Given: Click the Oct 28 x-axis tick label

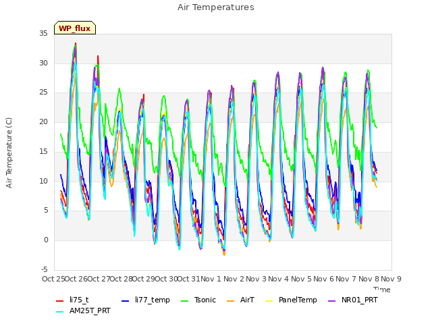Looking at the screenshot, I should [122, 279].
